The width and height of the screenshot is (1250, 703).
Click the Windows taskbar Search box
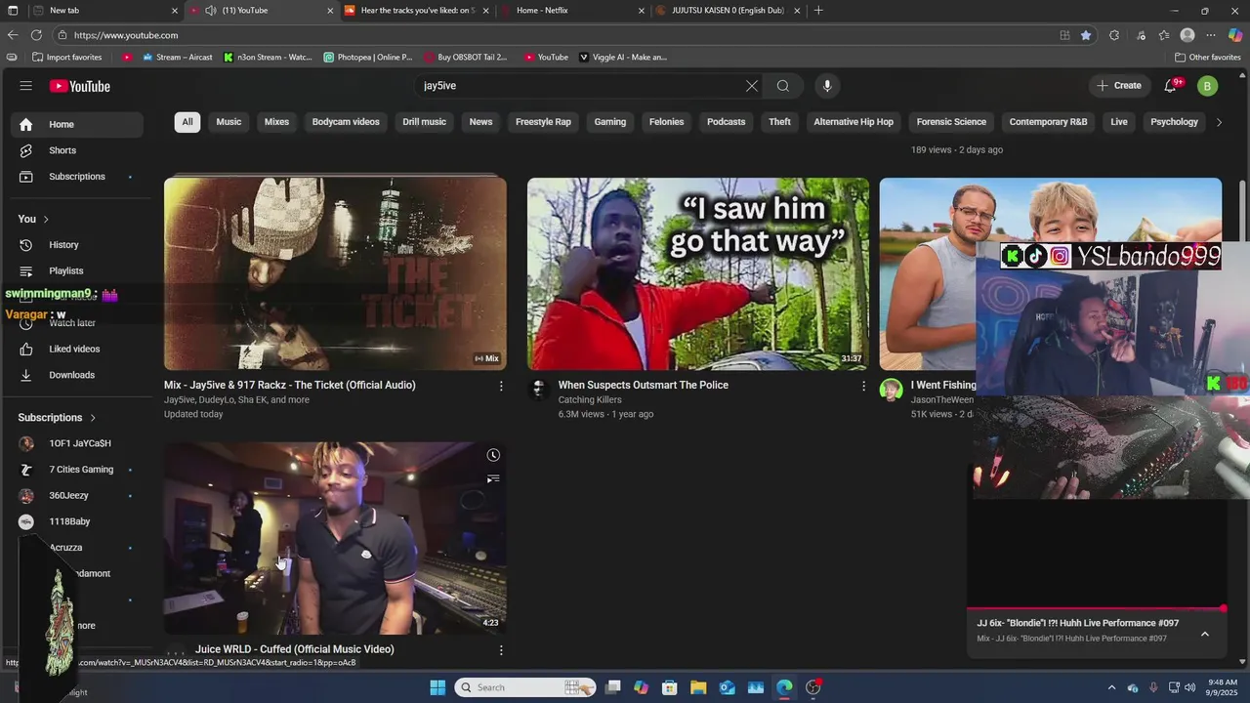click(524, 687)
